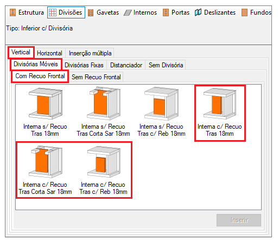Screen dimensions: 279x246
Task: Open the Deslizantes sliding doors section
Action: tap(215, 12)
